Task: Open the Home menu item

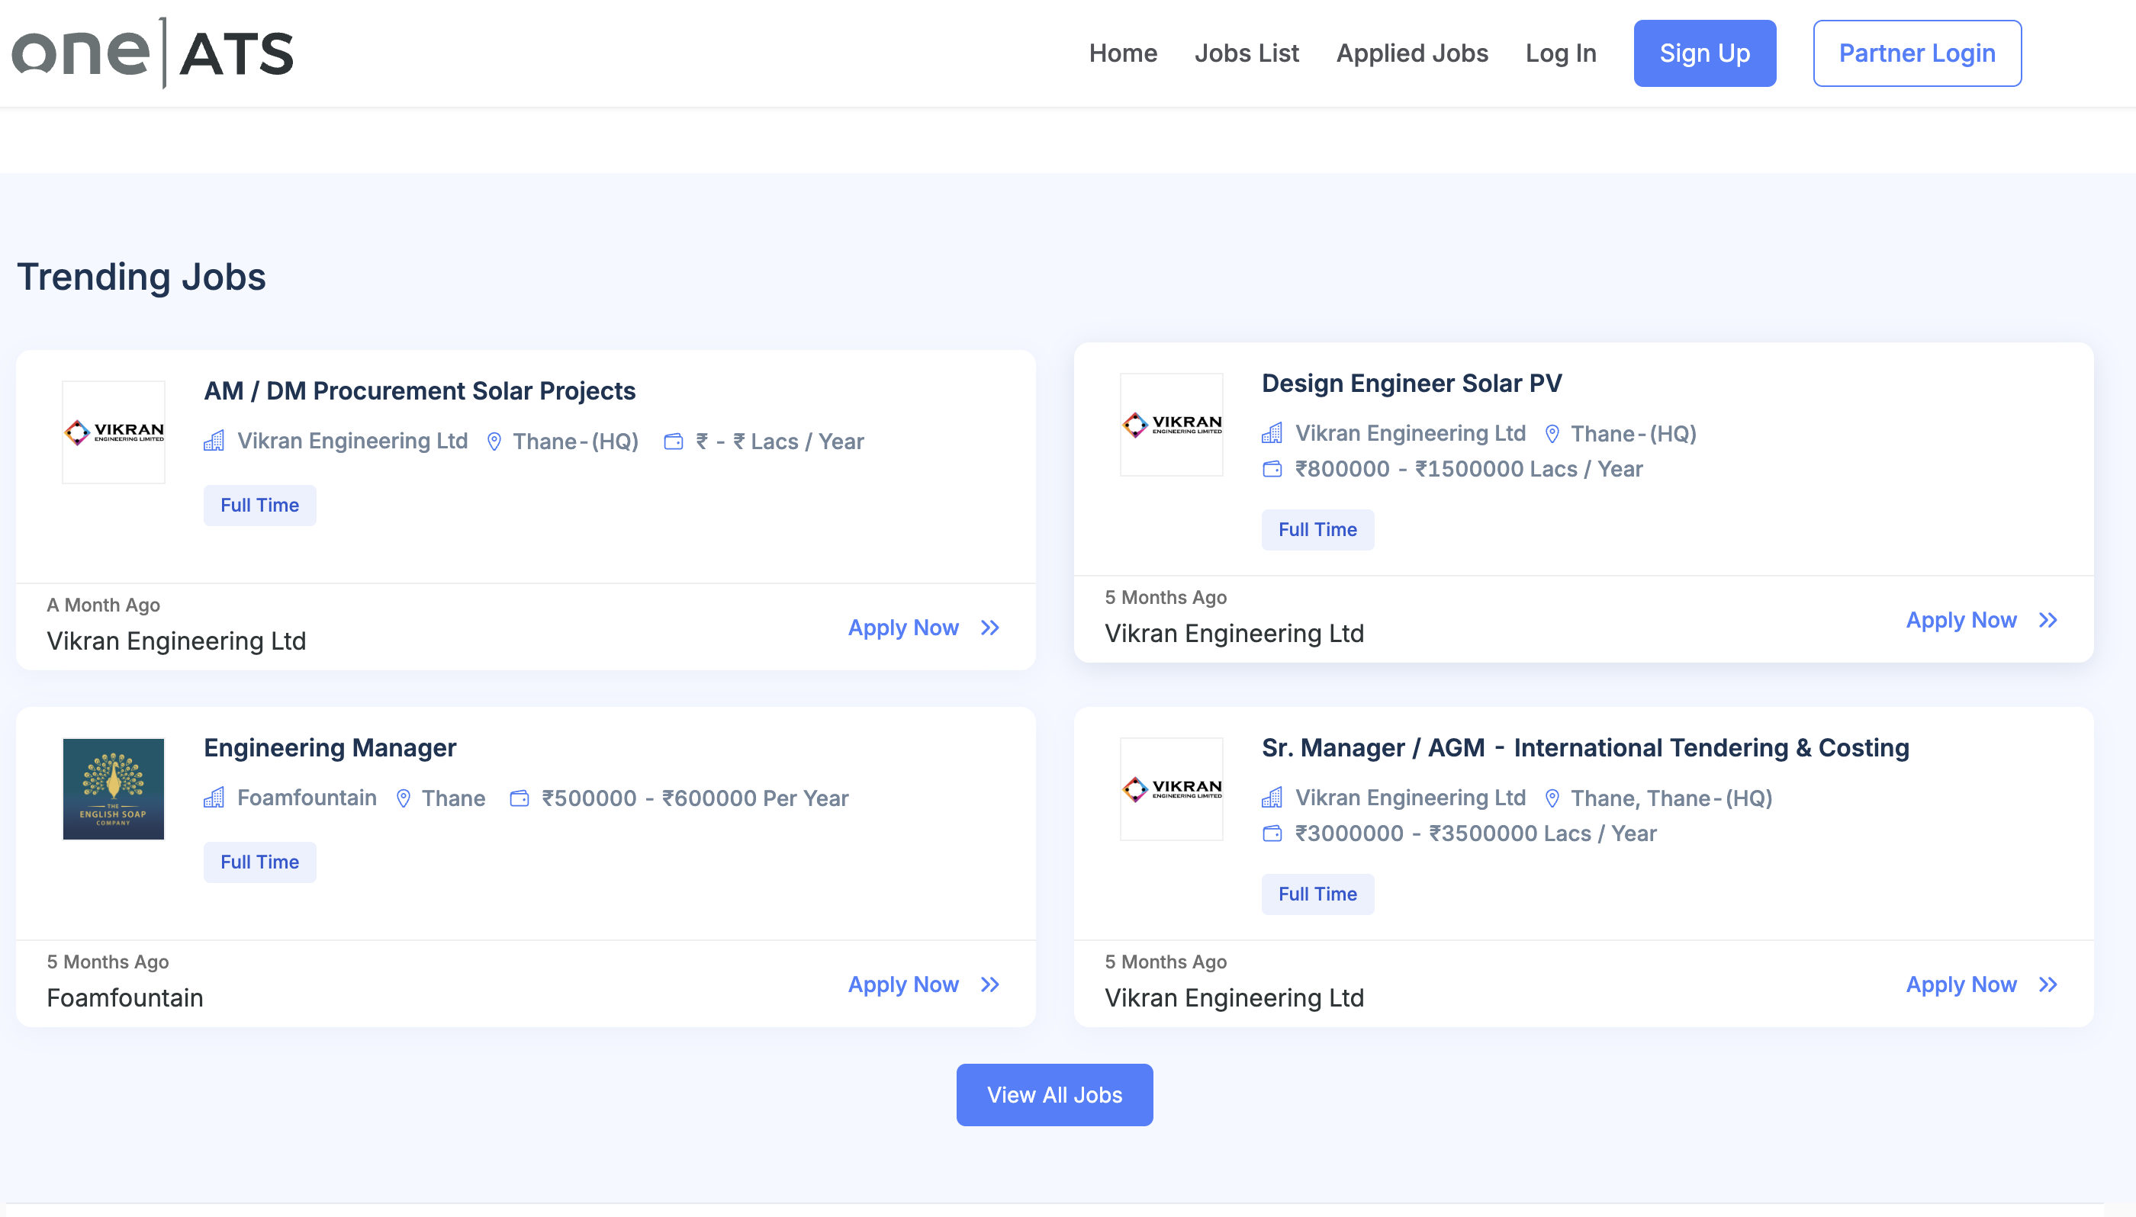Action: coord(1123,53)
